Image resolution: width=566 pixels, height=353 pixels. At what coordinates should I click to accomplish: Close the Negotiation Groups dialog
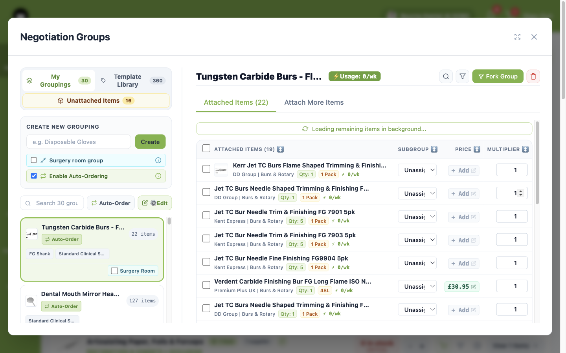[534, 36]
